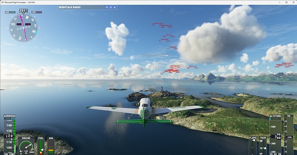Click the plus icon in Bushtalk Radio panel
The image size is (297, 155).
[x=107, y=7]
